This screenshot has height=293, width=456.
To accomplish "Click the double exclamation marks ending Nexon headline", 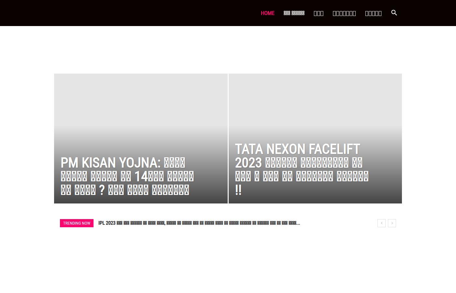I will click(x=238, y=190).
